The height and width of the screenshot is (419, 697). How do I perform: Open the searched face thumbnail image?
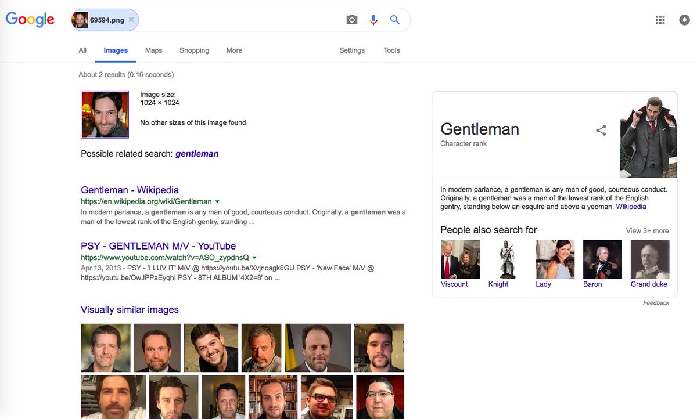[105, 114]
